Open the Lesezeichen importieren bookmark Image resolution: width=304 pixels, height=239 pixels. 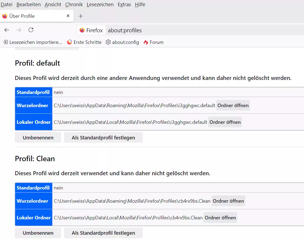[x=32, y=42]
